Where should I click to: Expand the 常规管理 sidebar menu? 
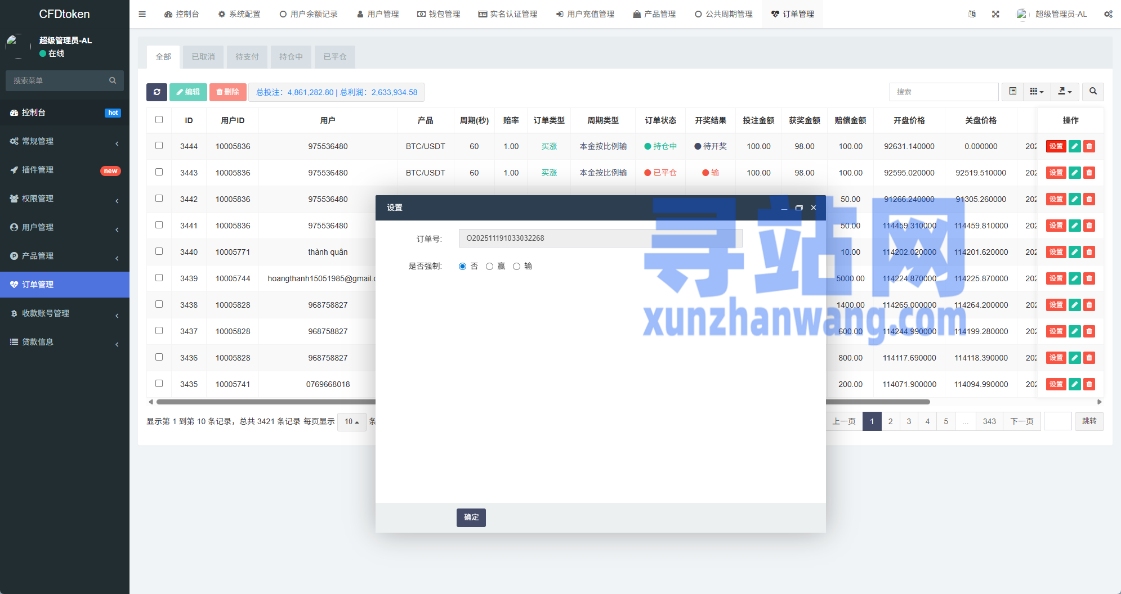point(65,141)
